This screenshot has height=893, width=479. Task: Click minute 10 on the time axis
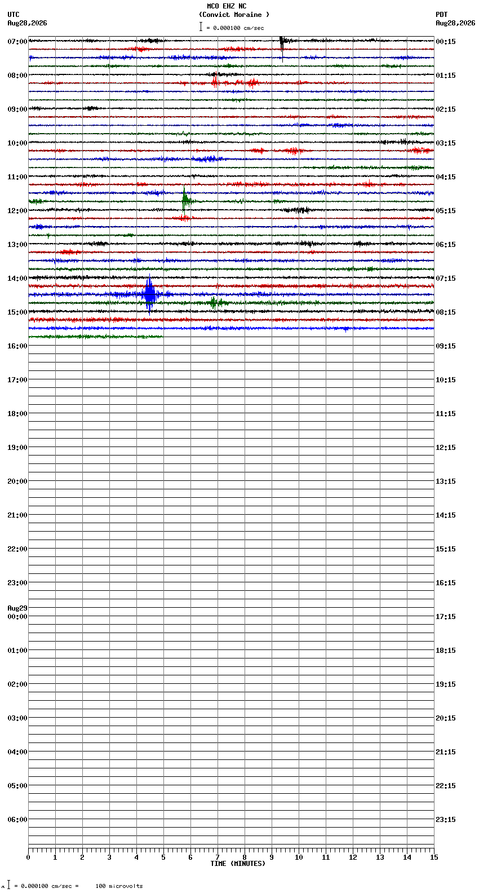tap(299, 857)
